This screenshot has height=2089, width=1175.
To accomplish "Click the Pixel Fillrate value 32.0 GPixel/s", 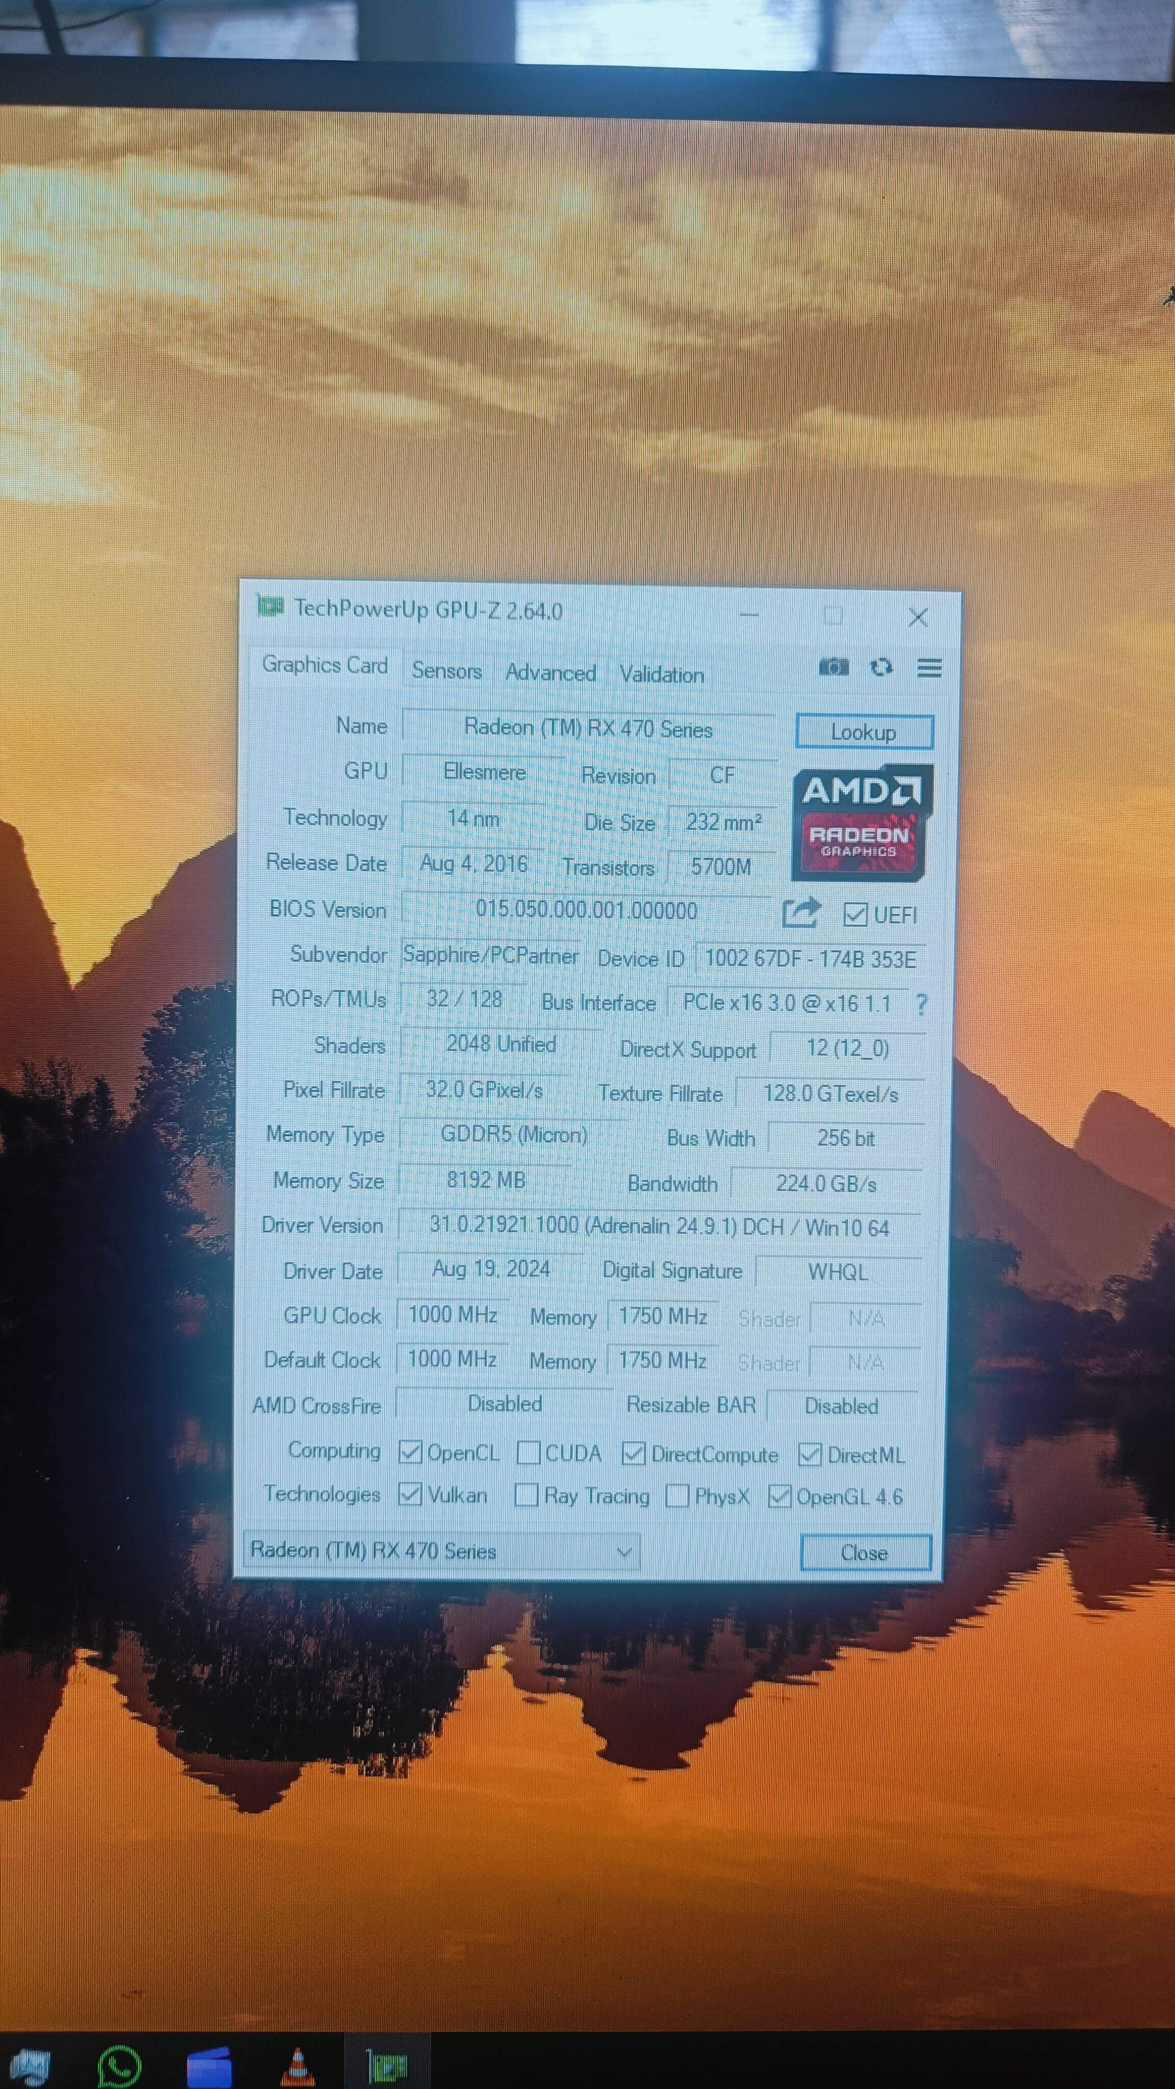I will 484,1090.
